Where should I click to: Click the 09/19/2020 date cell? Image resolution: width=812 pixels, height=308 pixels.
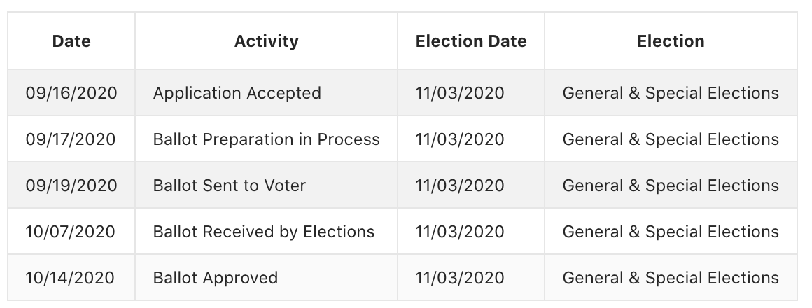click(x=71, y=185)
